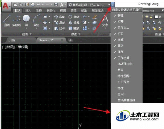Click the white layer color swatch
The width and height of the screenshot is (164, 129).
pos(156,17)
